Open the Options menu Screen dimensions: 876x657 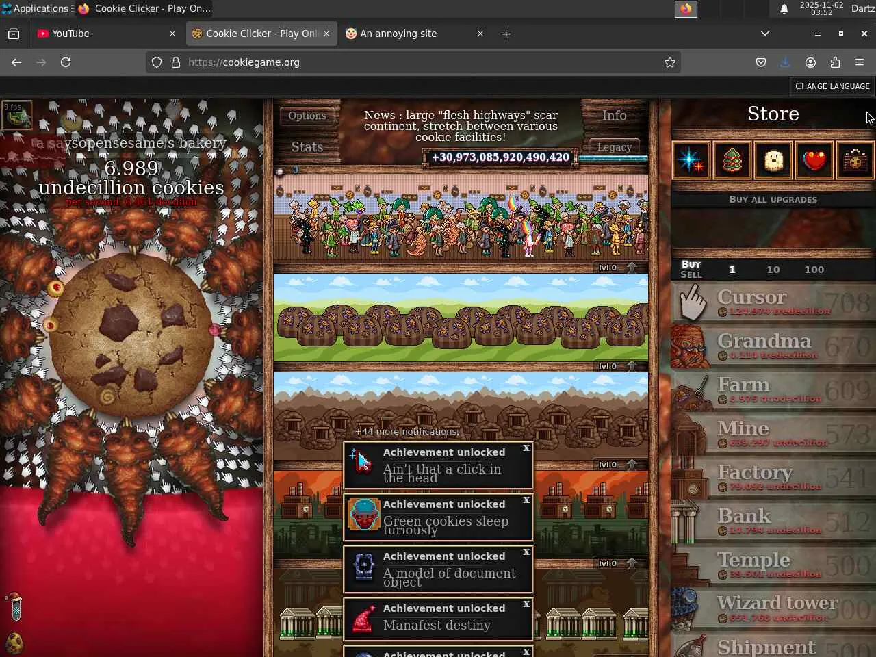[307, 116]
